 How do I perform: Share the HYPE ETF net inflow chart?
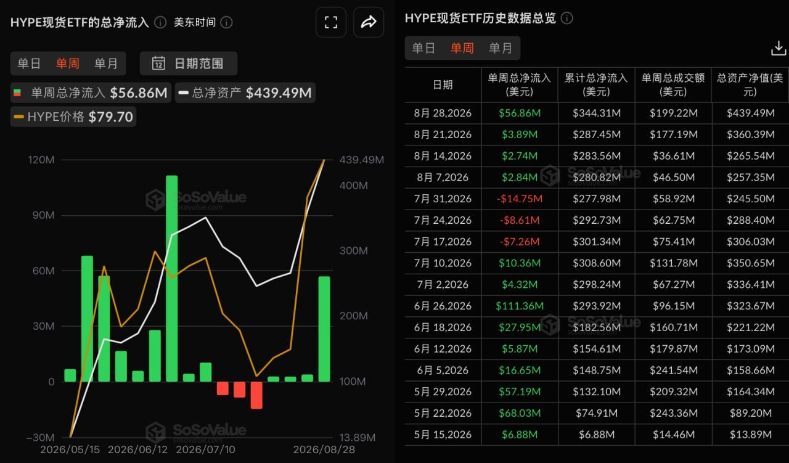pos(369,23)
